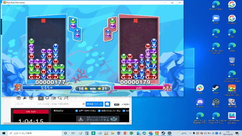Click the scroll-down arrow of the browser window
Screen dimensions: 242x136
tap(130, 121)
